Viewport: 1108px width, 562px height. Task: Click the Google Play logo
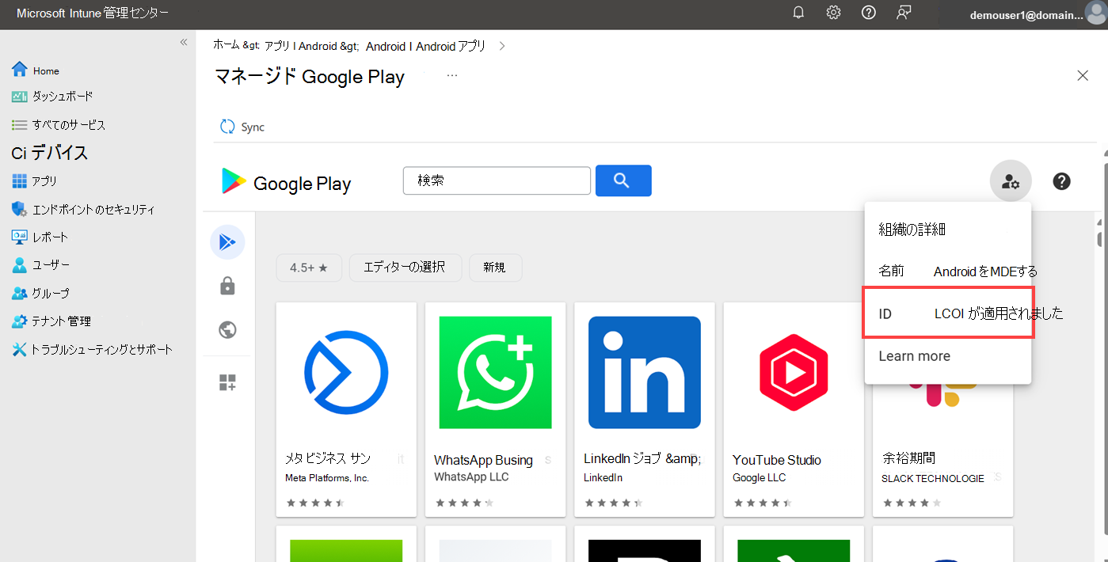click(x=286, y=183)
